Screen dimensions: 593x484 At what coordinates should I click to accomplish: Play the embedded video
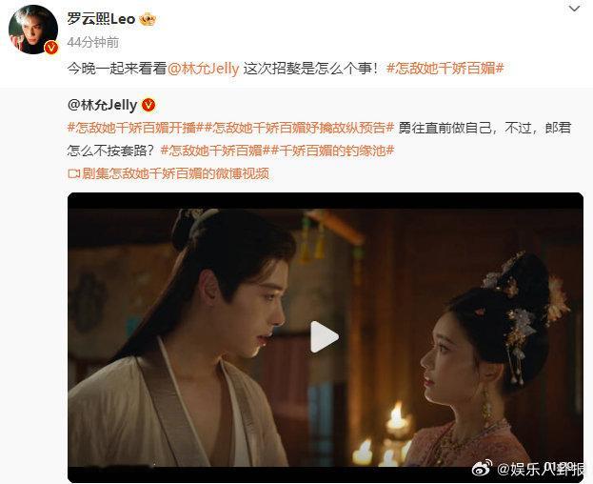[325, 336]
